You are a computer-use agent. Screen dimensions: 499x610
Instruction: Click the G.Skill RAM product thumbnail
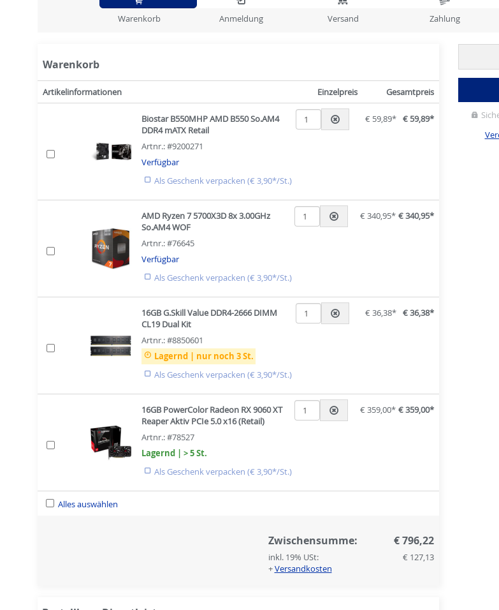point(111,345)
